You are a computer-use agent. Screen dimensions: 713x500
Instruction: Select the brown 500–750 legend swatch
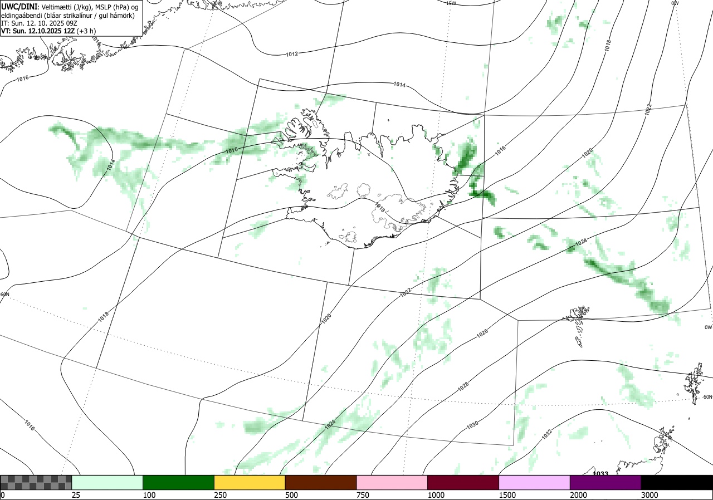click(321, 482)
